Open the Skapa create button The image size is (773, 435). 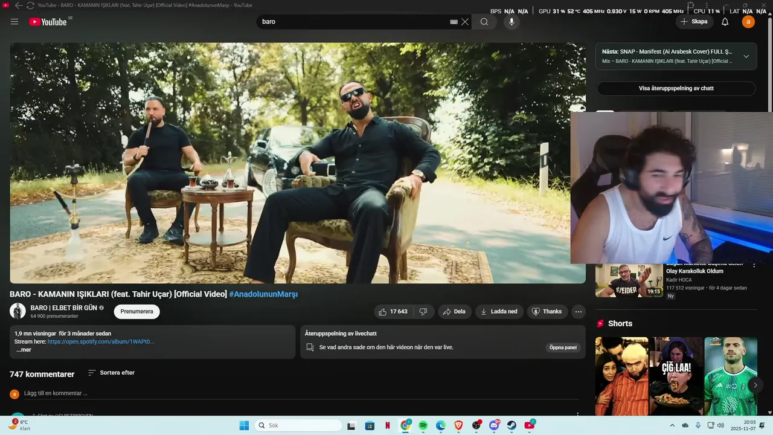click(x=694, y=22)
